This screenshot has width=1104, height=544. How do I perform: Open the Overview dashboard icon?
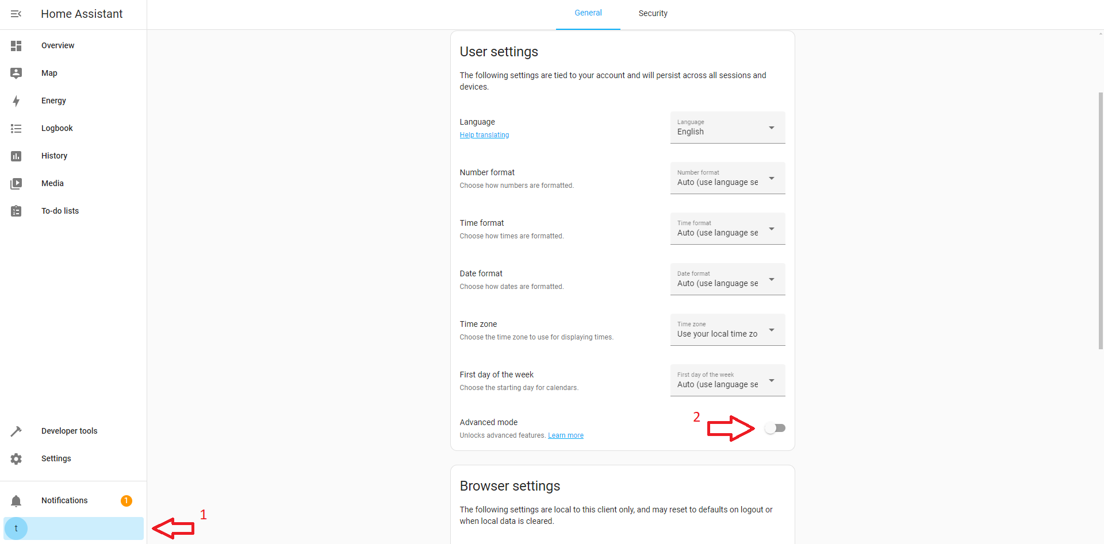[16, 46]
